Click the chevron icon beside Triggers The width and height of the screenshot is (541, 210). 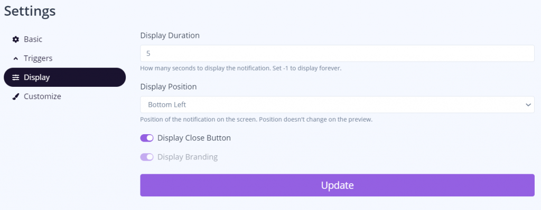coord(15,59)
